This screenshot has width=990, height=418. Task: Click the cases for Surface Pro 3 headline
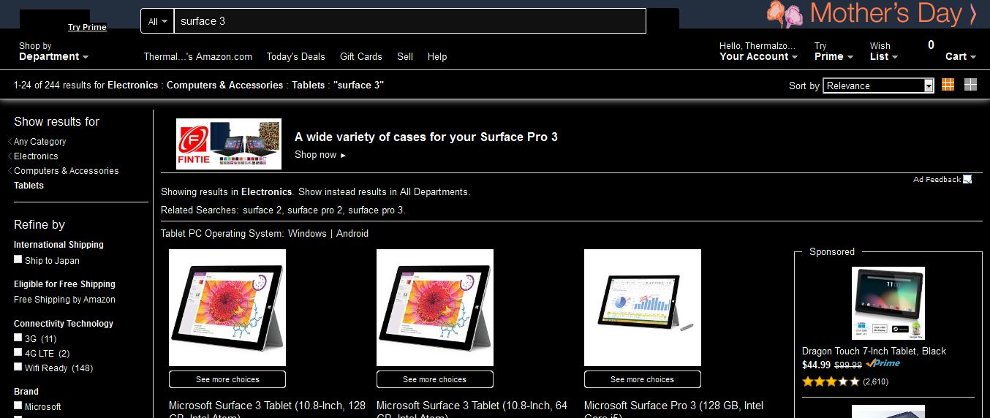point(426,137)
